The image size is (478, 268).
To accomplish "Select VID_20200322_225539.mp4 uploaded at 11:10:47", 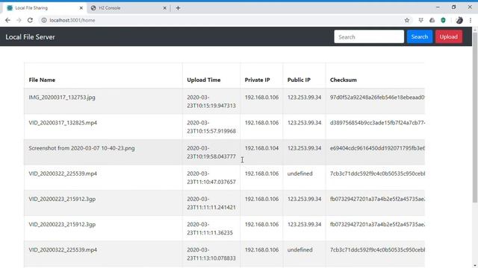I will pyautogui.click(x=63, y=173).
